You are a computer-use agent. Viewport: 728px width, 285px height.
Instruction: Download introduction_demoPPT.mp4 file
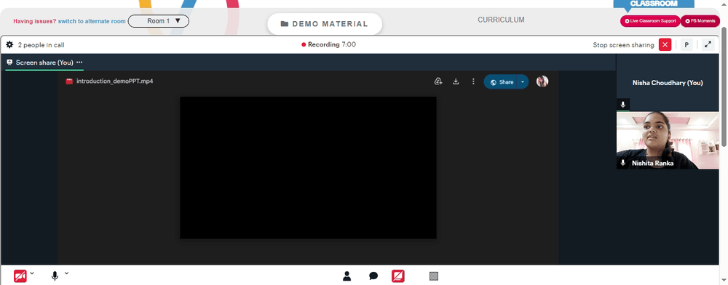[456, 81]
